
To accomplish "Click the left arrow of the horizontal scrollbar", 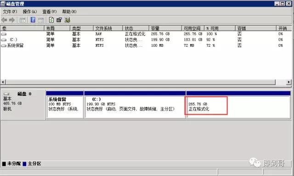I will point(3,82).
